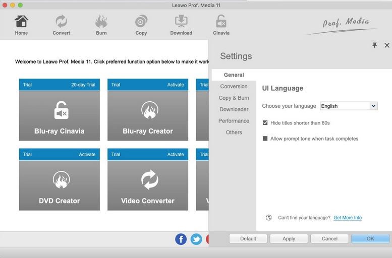Open the Convert module

coord(61,25)
